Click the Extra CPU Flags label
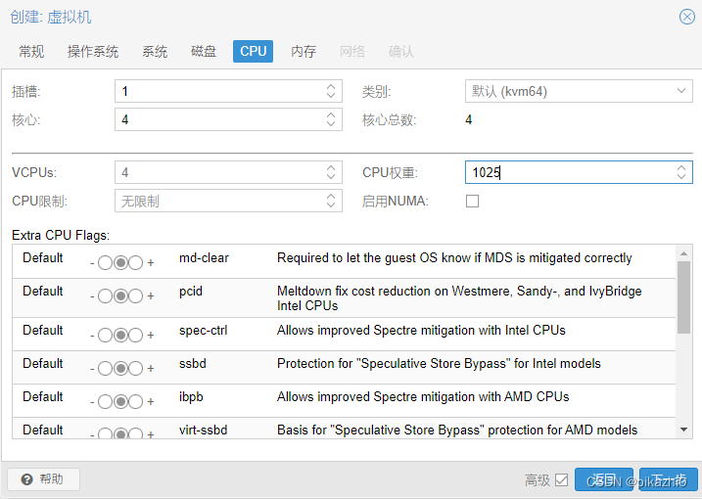Screen dimensions: 702x499 coord(61,235)
